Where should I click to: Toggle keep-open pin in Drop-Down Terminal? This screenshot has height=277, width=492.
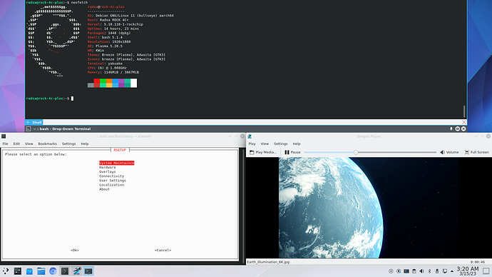451,129
